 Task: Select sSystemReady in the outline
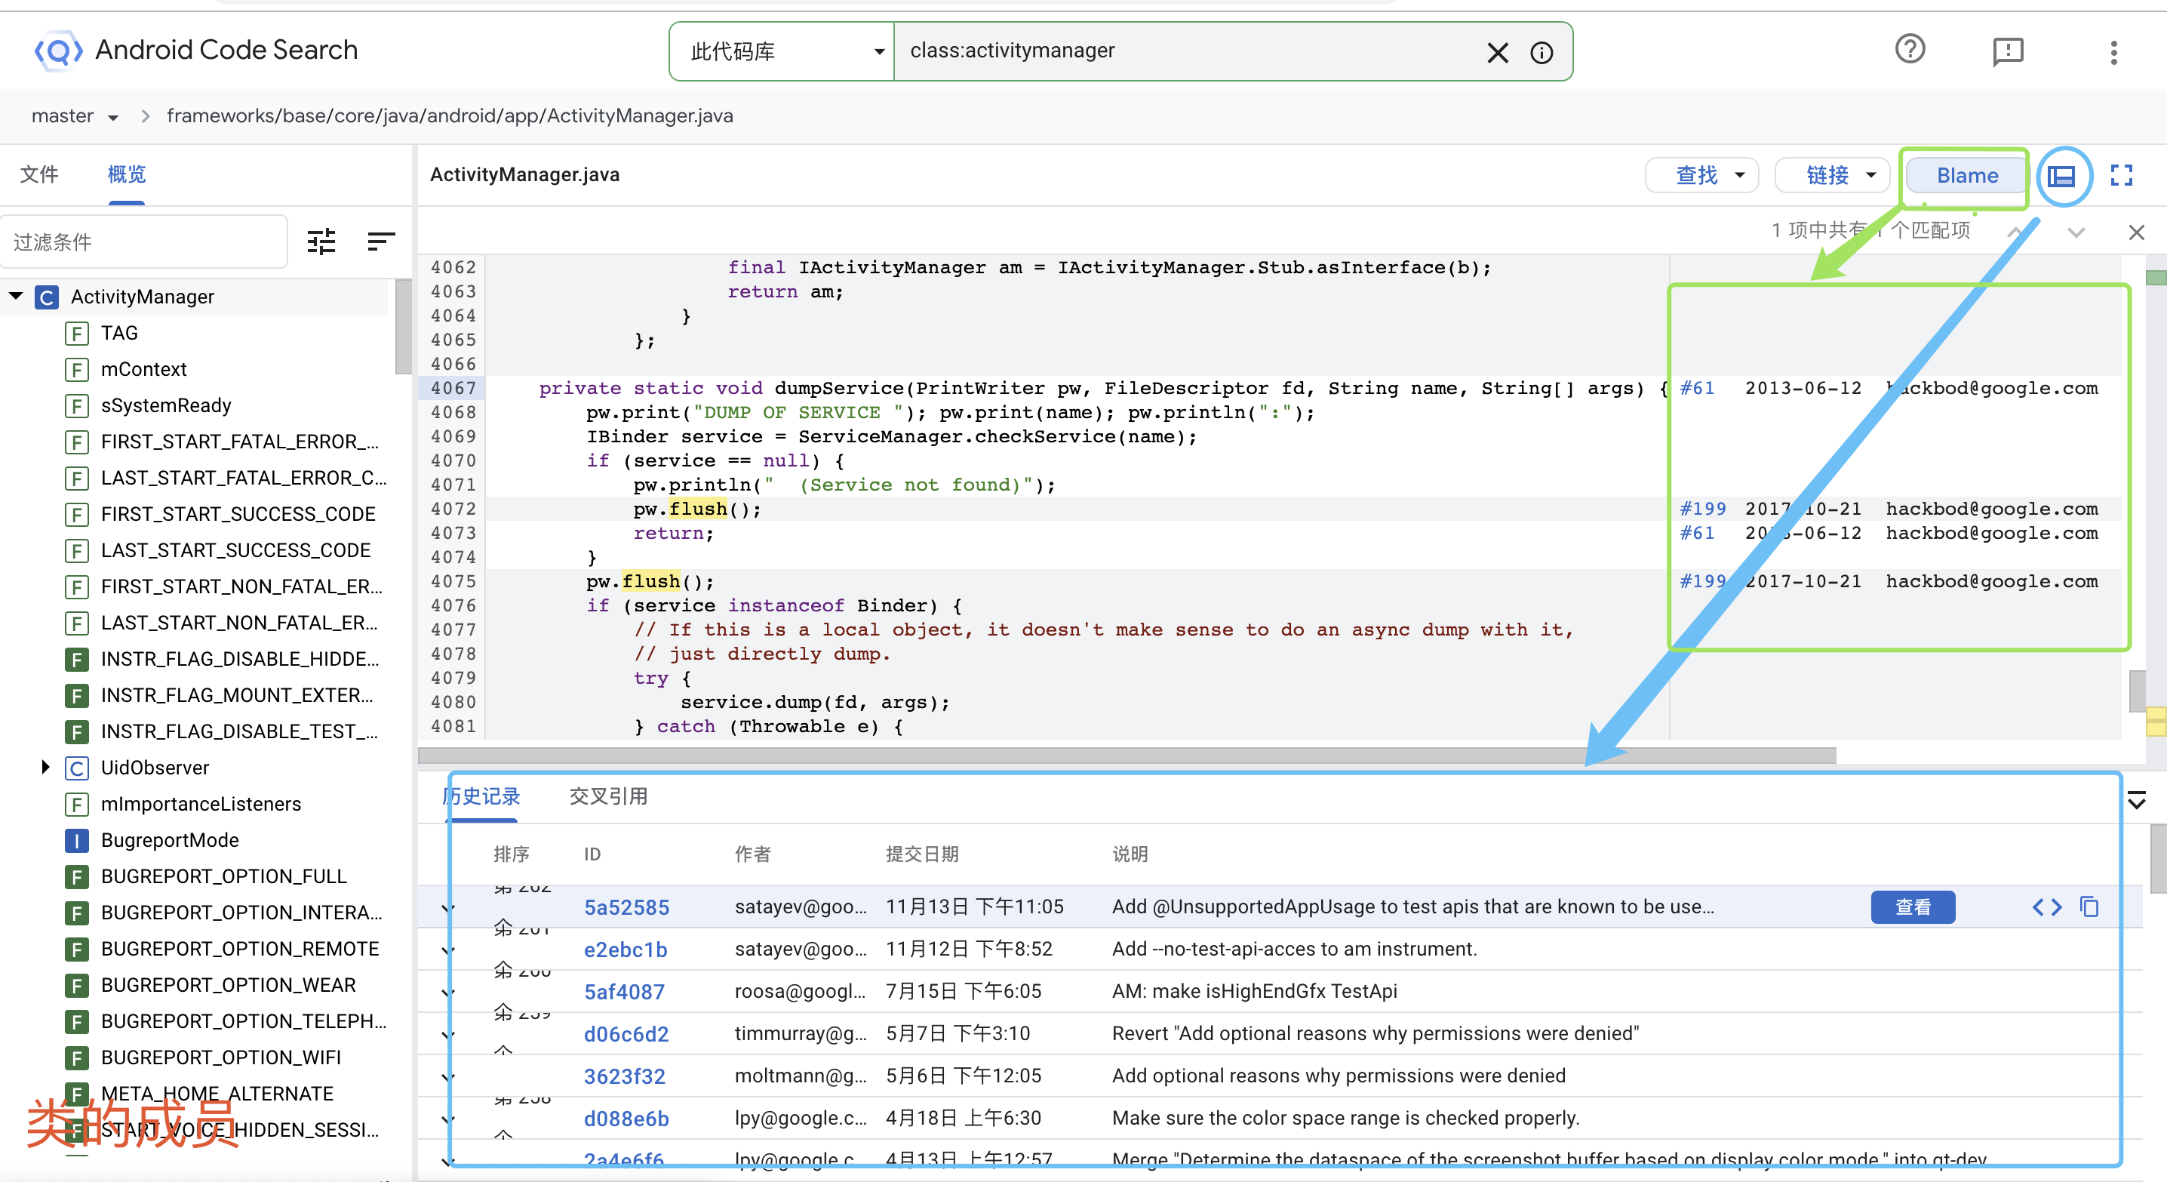click(166, 405)
